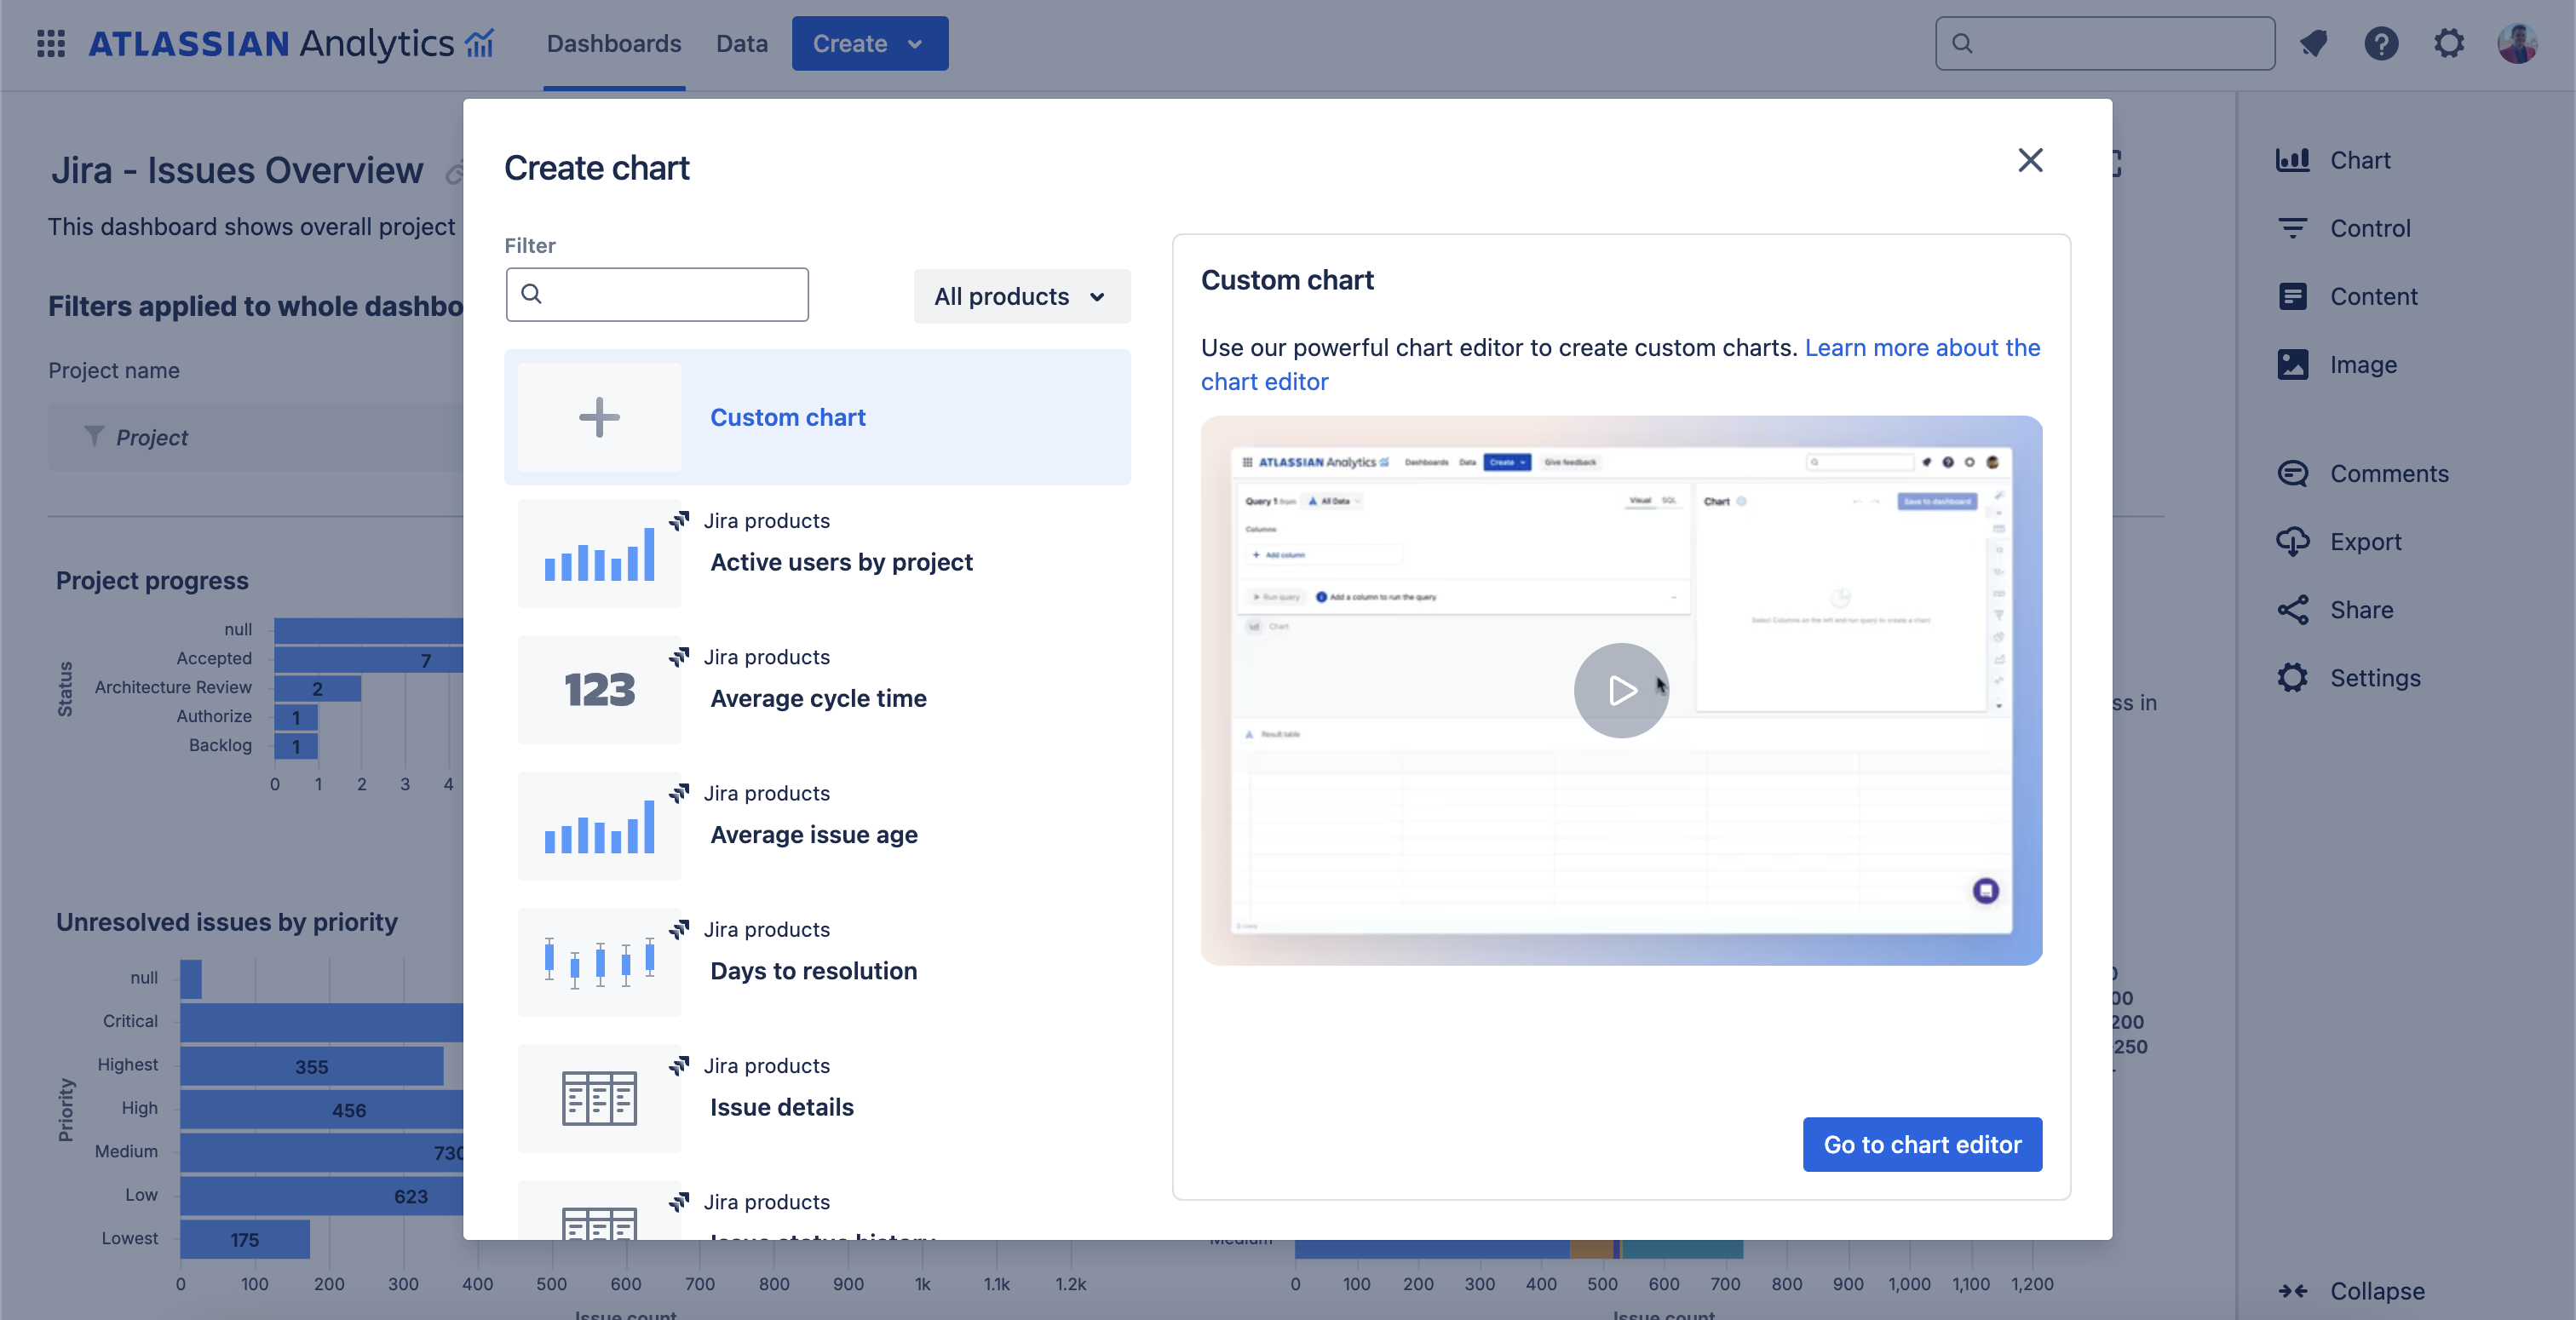Choose Average issue age template

(814, 834)
